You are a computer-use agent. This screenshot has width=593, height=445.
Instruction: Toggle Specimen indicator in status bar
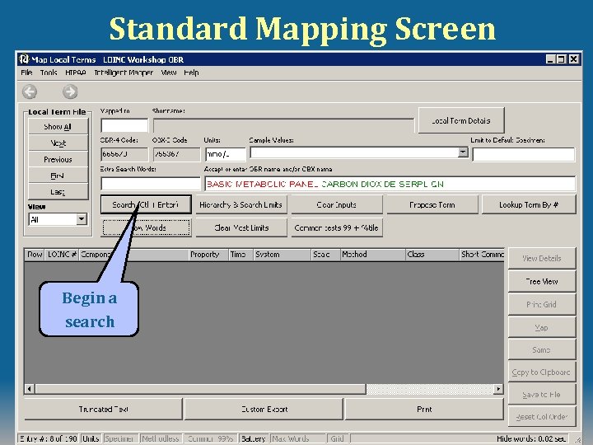click(119, 438)
